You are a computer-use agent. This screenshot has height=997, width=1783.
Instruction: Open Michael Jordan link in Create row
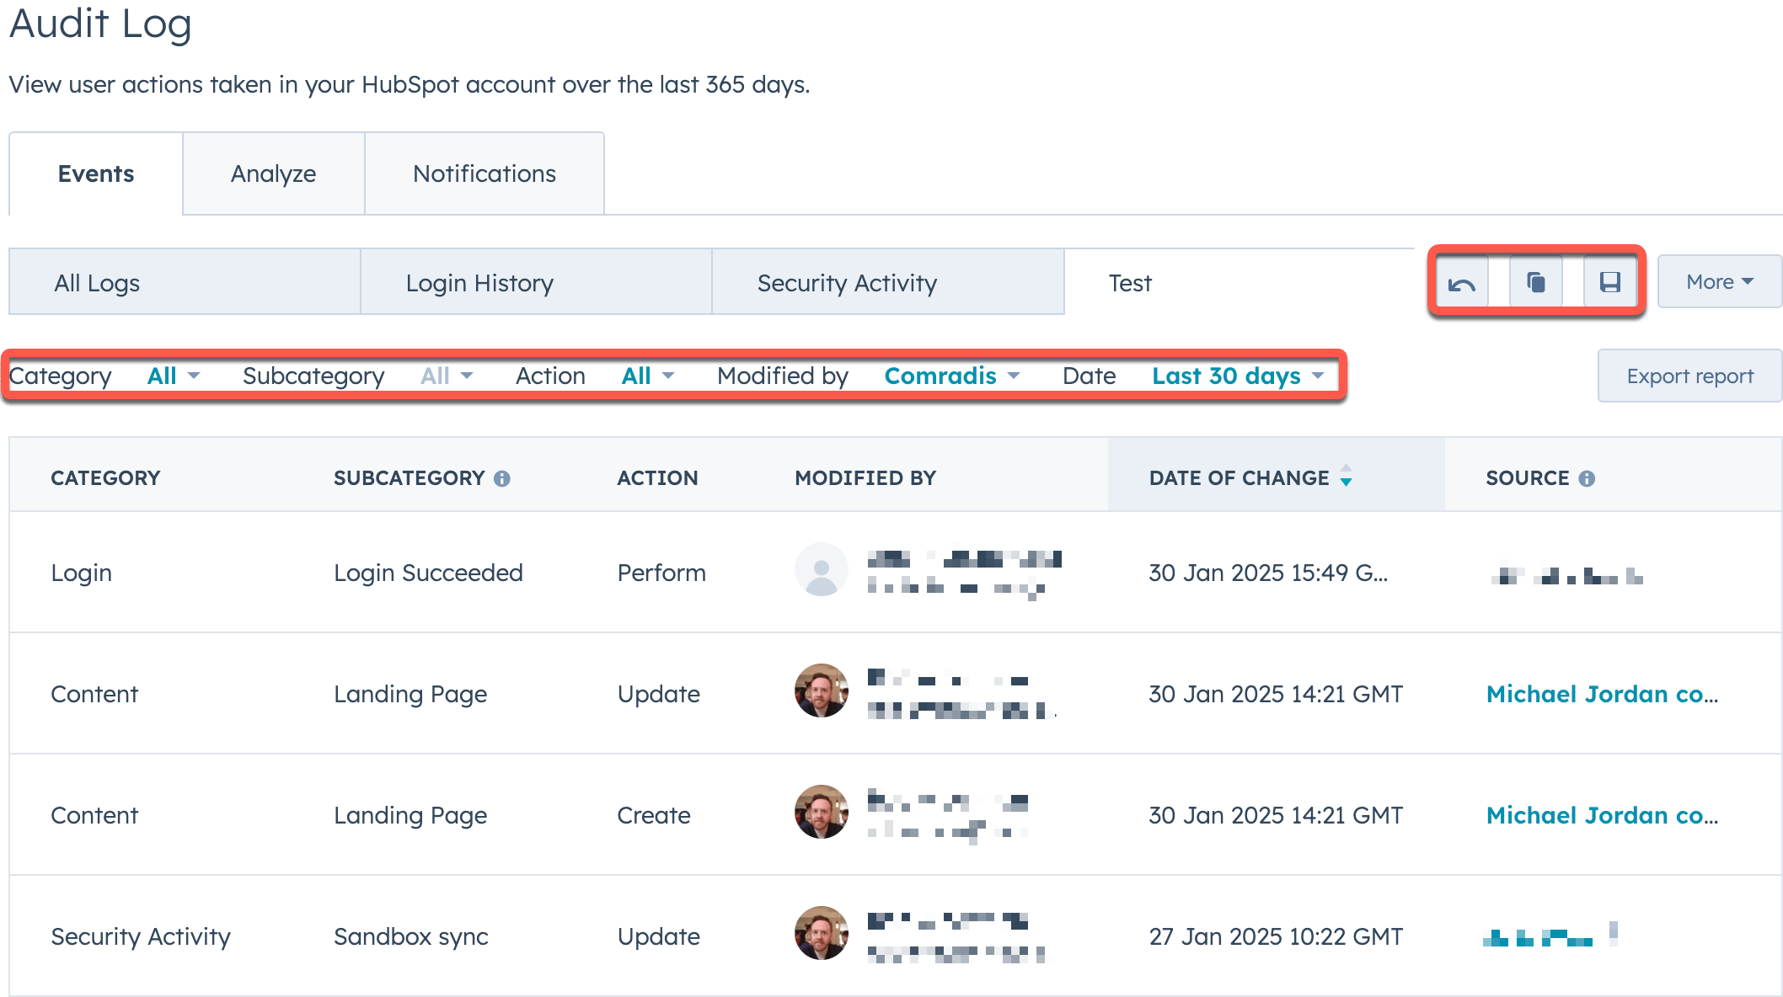tap(1602, 815)
